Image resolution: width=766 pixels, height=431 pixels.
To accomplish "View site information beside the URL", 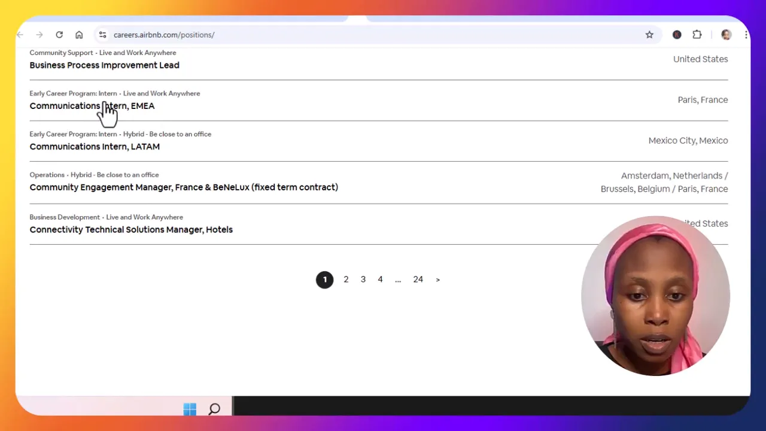I will [x=102, y=35].
